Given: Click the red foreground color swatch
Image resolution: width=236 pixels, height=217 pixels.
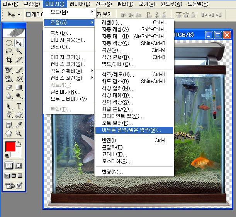Looking at the screenshot, I should 11,147.
